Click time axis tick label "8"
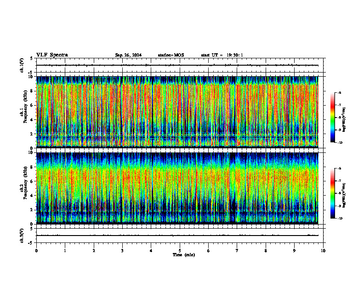 [x=266, y=251]
